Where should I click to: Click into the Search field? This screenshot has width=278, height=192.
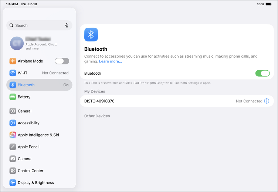39,26
